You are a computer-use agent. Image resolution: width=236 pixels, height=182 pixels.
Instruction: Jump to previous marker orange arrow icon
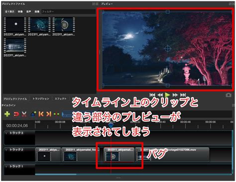tap(41, 114)
